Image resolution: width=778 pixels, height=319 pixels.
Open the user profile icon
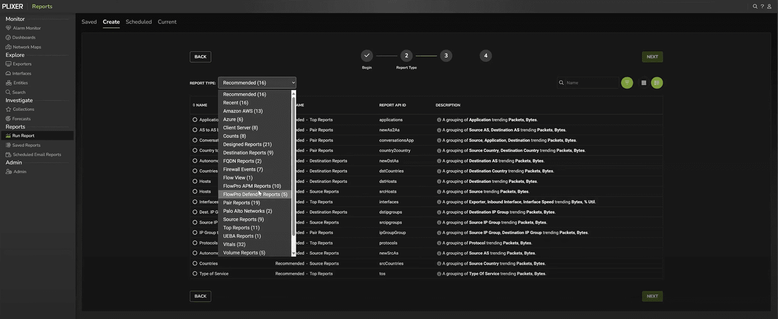[x=769, y=7]
